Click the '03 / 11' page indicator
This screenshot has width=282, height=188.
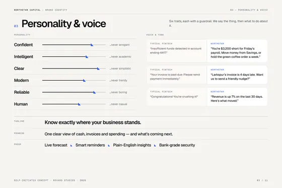(262, 180)
